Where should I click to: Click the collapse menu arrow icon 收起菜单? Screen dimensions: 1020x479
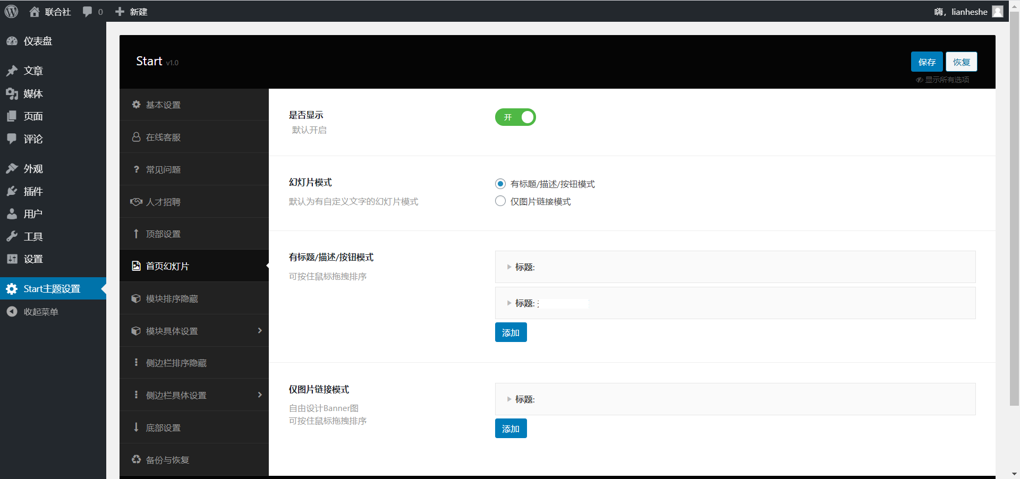tap(12, 312)
